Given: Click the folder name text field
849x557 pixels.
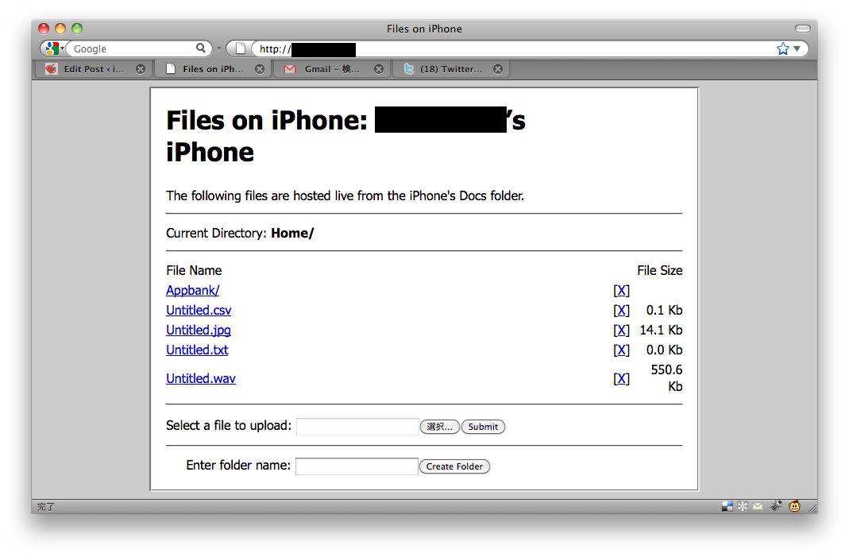Looking at the screenshot, I should (357, 466).
